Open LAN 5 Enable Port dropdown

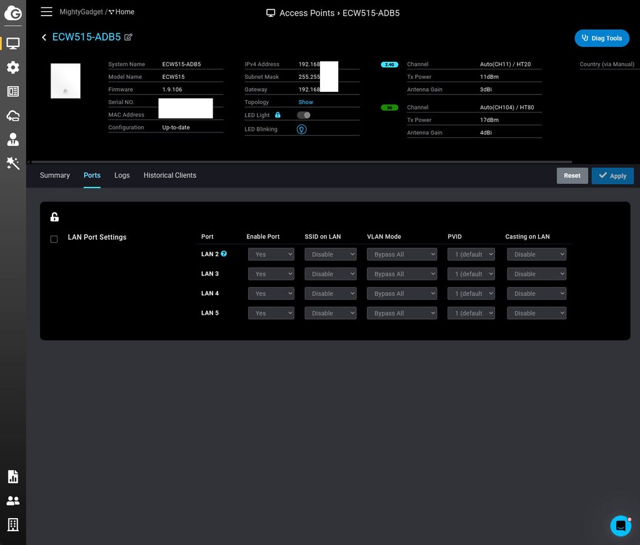pos(271,313)
